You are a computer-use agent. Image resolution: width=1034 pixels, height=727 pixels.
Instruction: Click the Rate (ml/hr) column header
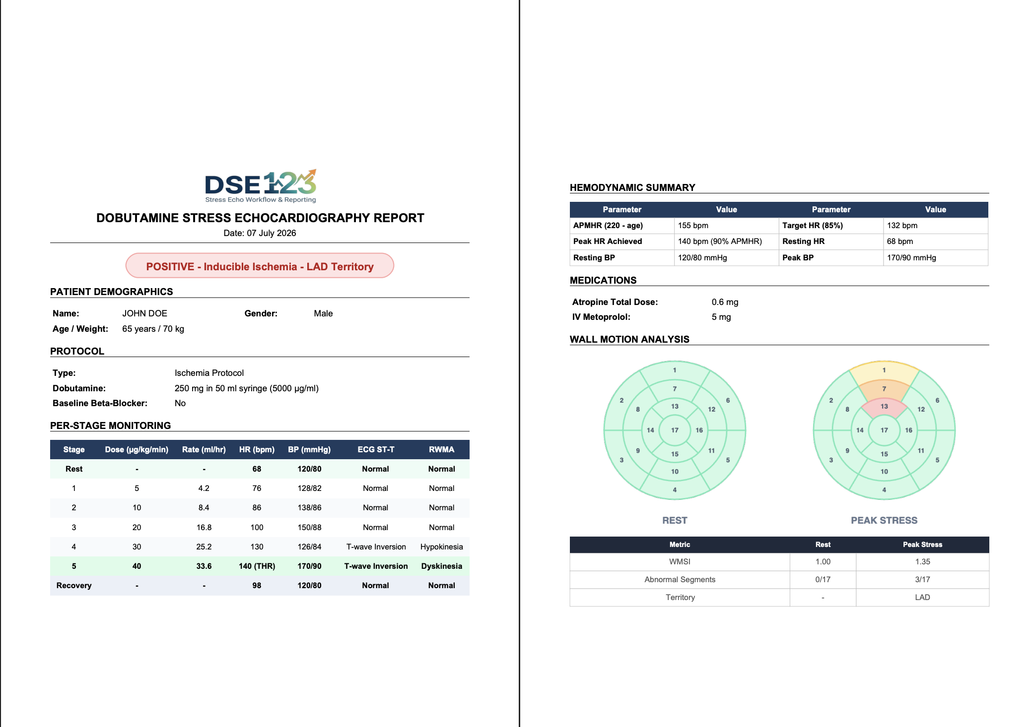(204, 449)
